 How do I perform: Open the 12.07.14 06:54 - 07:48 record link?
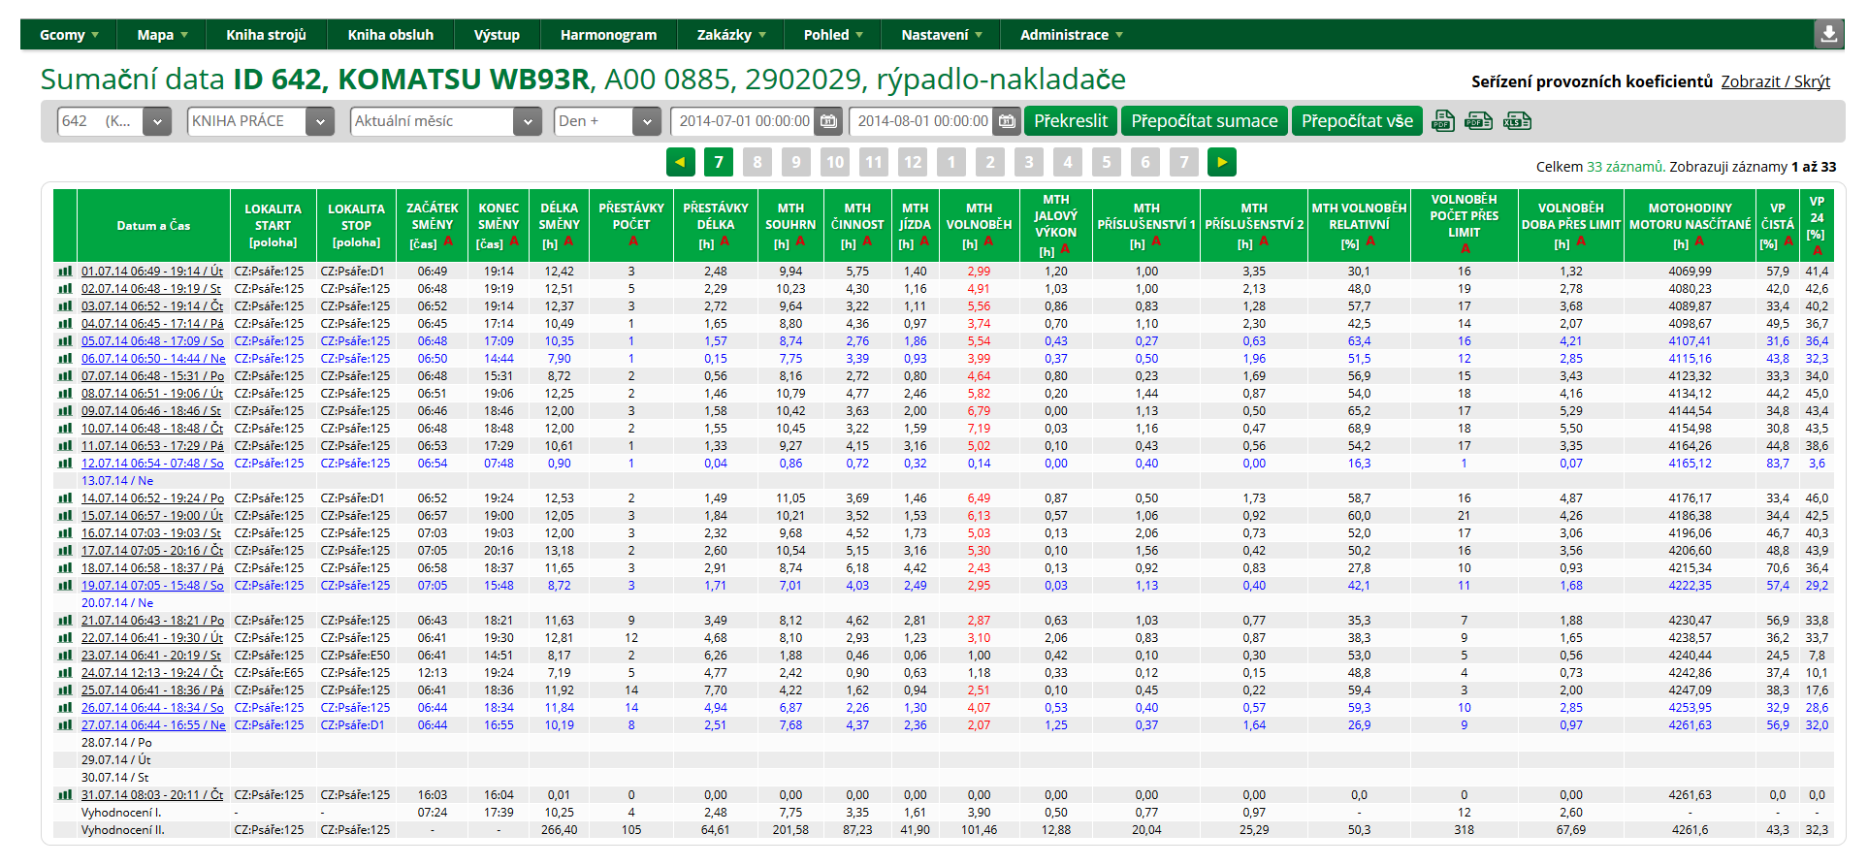pos(152,464)
